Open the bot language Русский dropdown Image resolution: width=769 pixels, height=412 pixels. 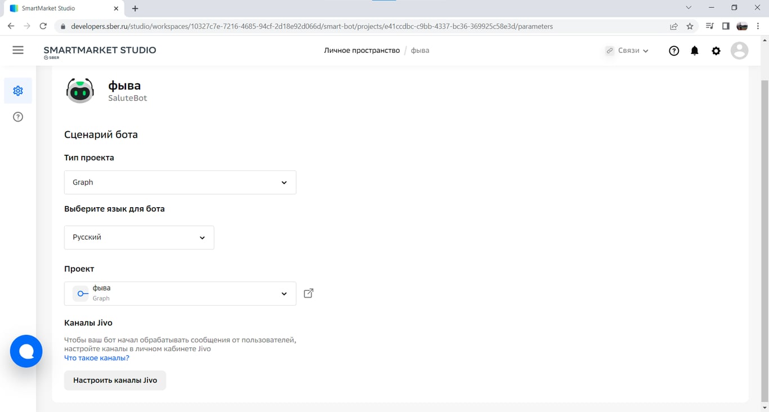tap(139, 238)
